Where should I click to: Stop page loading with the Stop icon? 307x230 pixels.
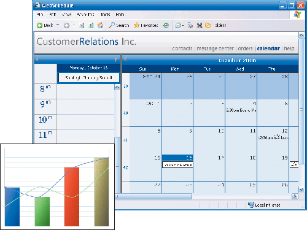(82, 25)
